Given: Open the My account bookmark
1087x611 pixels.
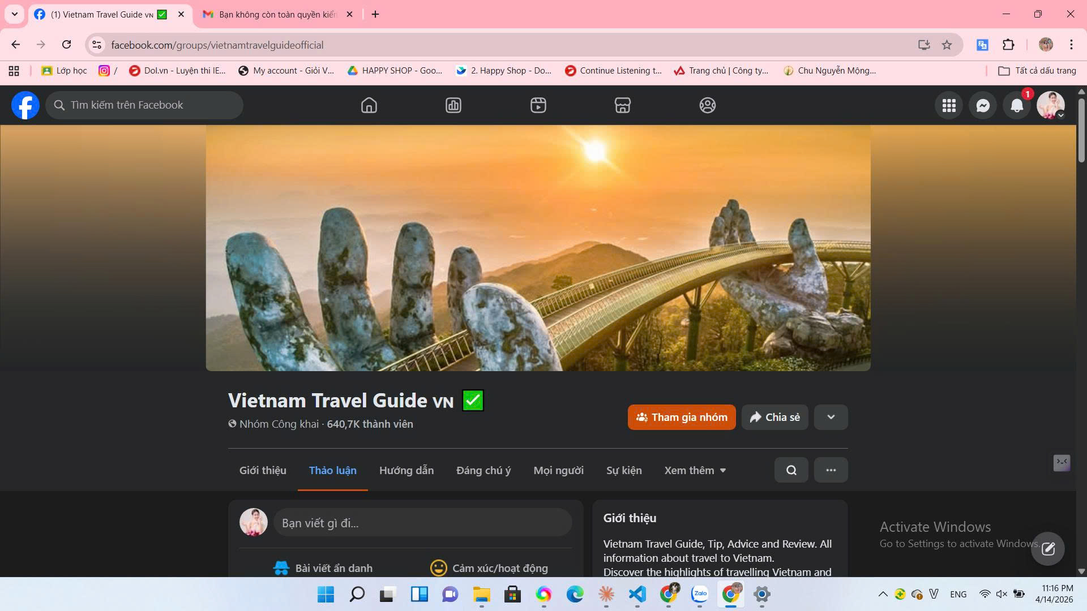Looking at the screenshot, I should 286,71.
